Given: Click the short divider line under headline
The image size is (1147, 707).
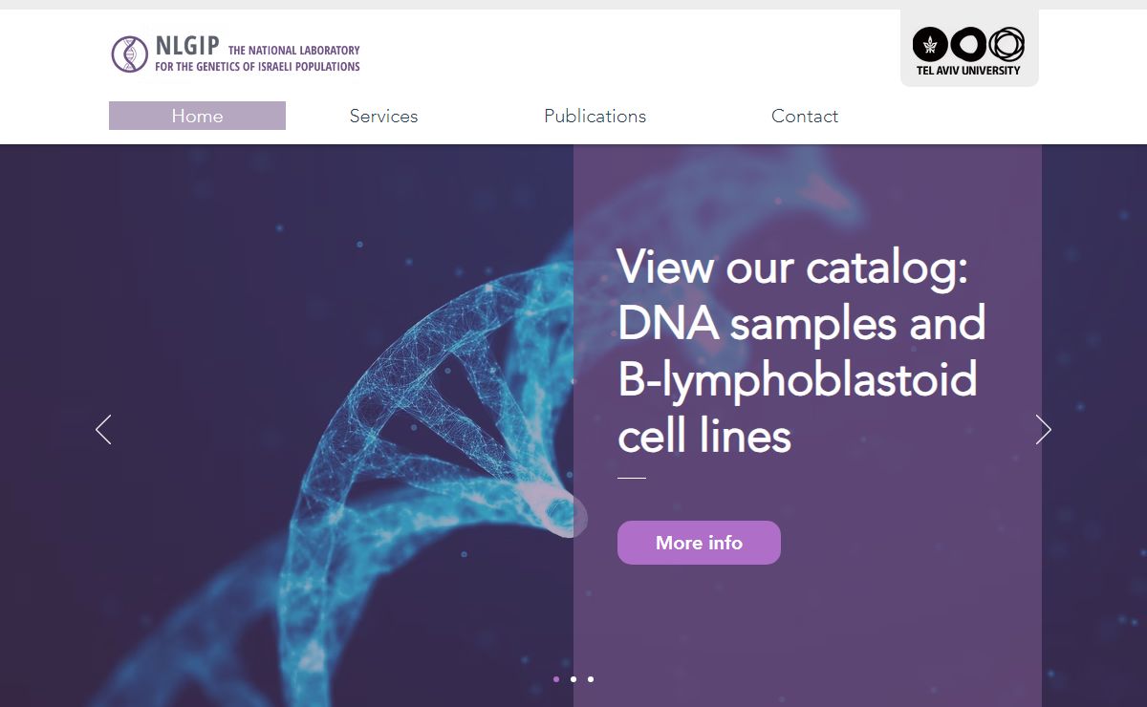Looking at the screenshot, I should pos(632,478).
